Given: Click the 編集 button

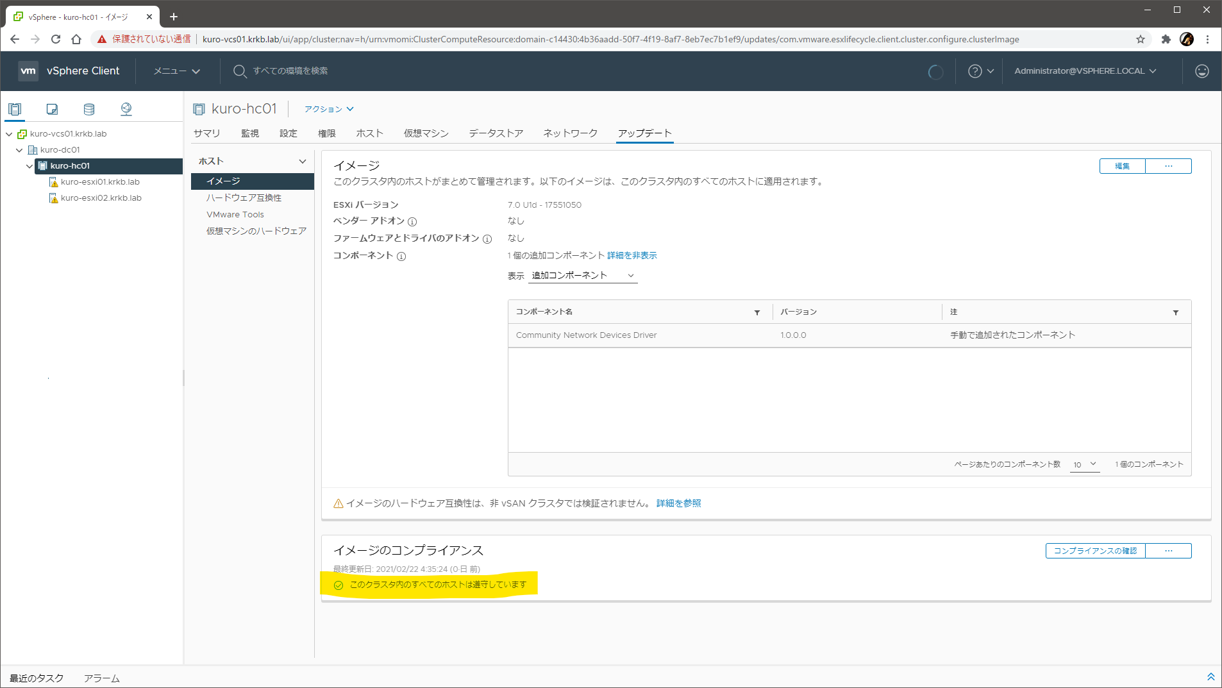Looking at the screenshot, I should (x=1122, y=166).
